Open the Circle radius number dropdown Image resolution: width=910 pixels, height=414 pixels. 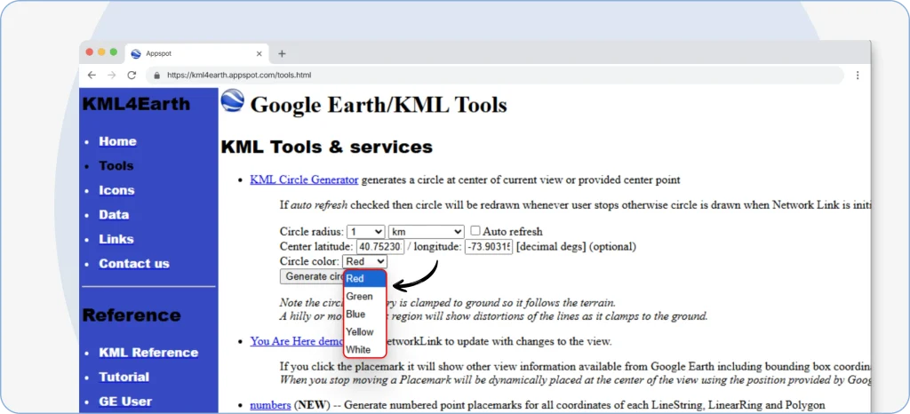coord(365,231)
